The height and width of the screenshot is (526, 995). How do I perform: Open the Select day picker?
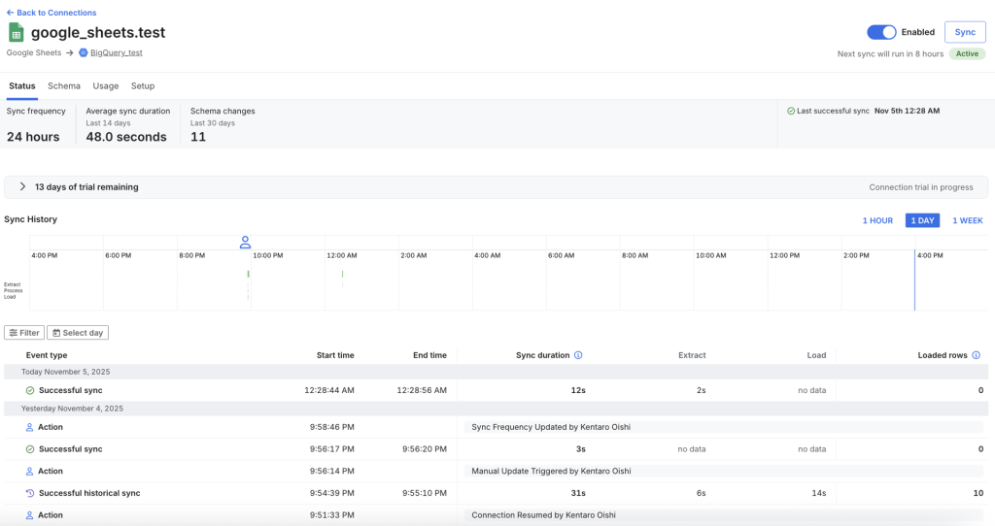click(x=78, y=333)
